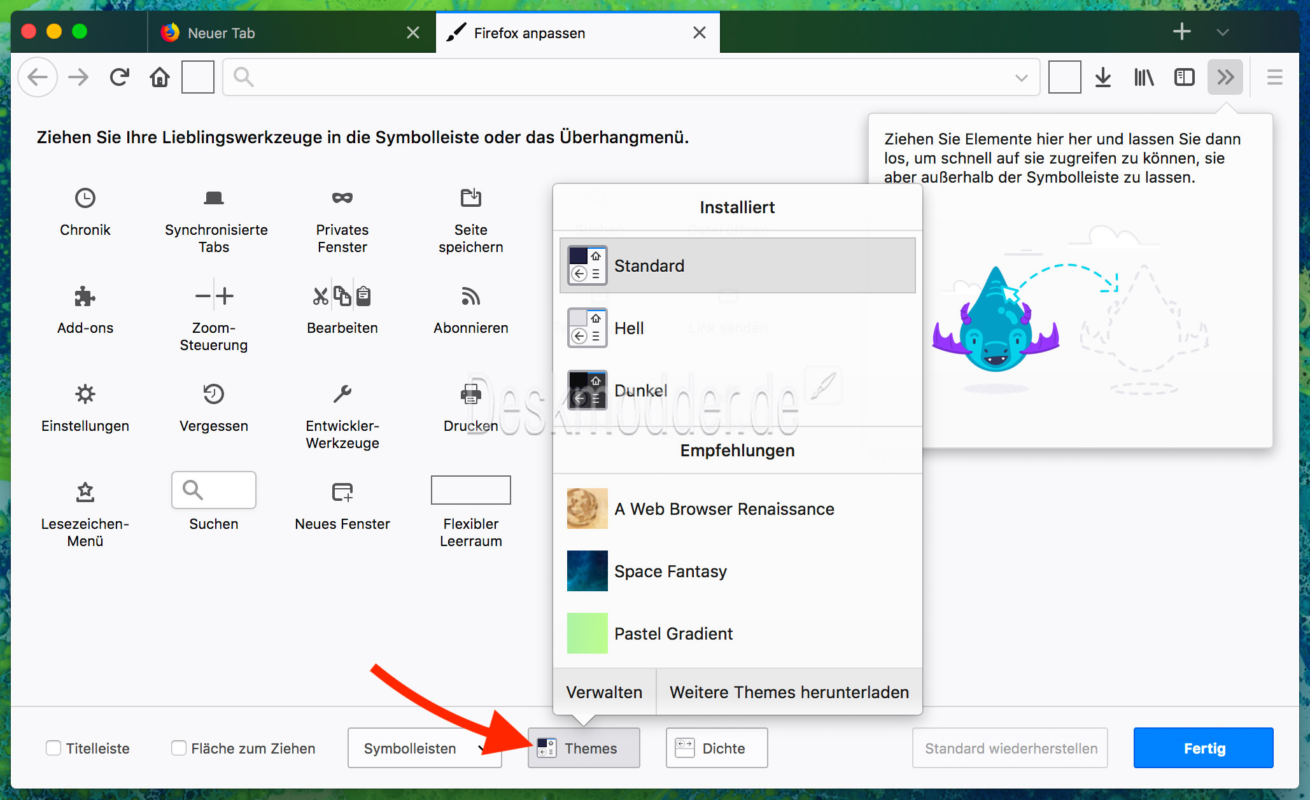Image resolution: width=1310 pixels, height=800 pixels.
Task: Select the Zoom-Steuerung control icon
Action: coord(214,296)
